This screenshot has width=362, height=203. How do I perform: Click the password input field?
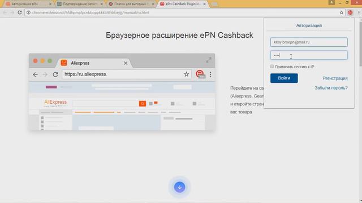coord(309,55)
